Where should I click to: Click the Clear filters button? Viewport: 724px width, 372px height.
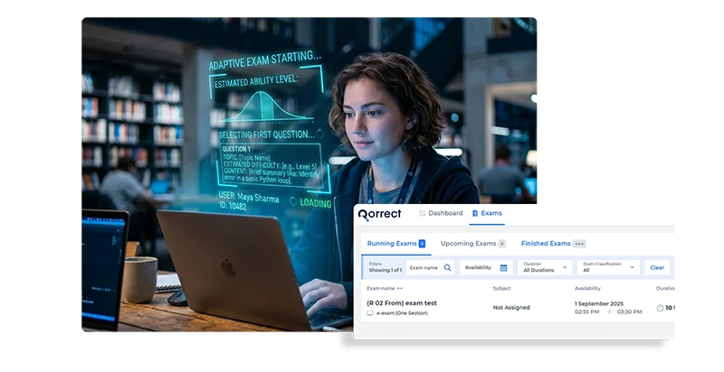point(657,267)
